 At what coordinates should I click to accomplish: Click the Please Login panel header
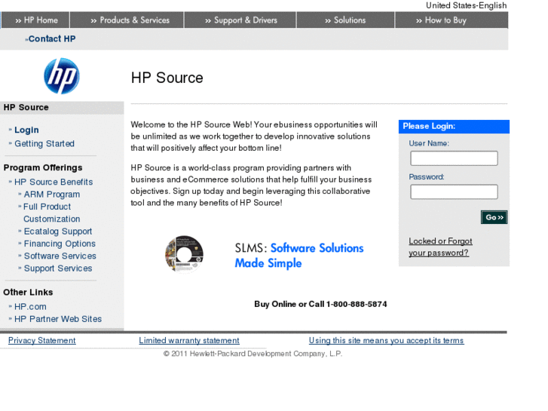(x=454, y=126)
